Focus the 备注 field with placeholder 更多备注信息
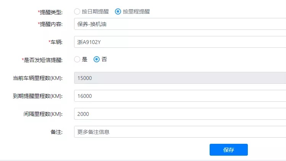286x161 pixels. pyautogui.click(x=179, y=132)
